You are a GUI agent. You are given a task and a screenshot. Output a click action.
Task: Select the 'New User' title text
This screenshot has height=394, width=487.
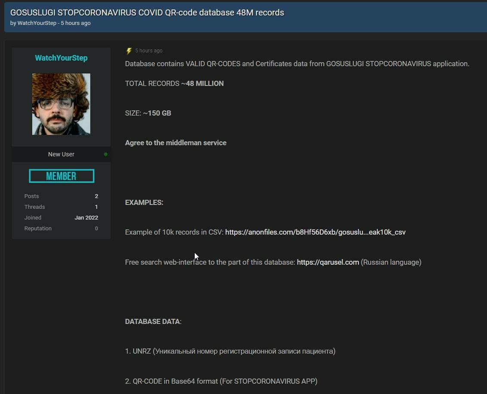(x=61, y=154)
